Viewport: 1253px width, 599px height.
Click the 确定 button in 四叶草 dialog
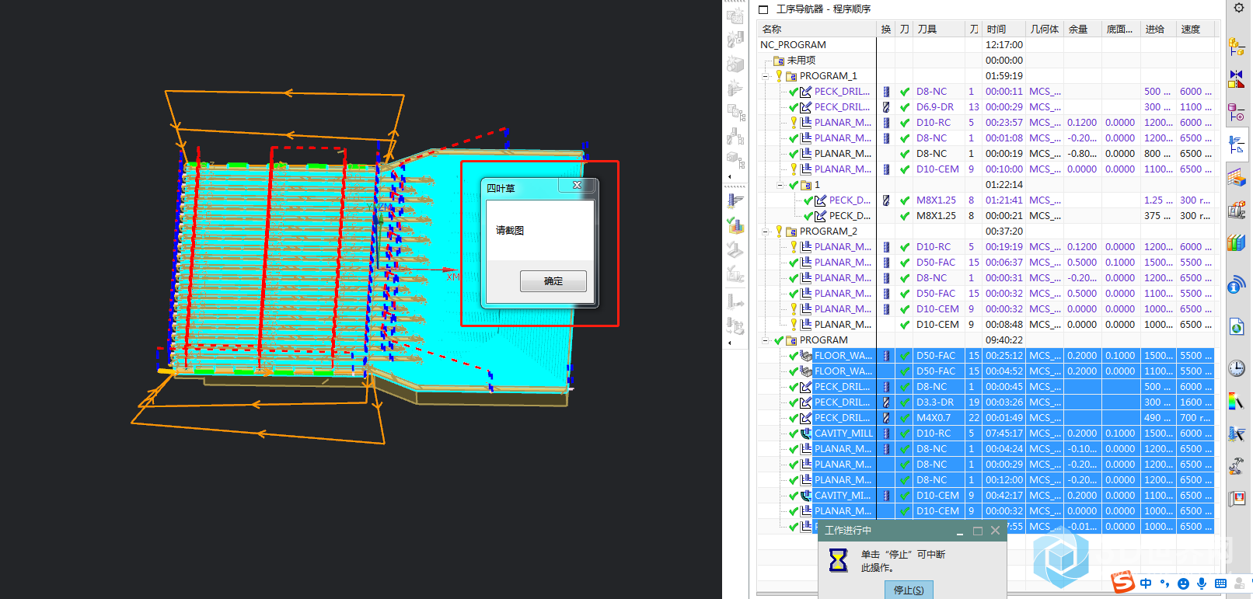click(553, 281)
